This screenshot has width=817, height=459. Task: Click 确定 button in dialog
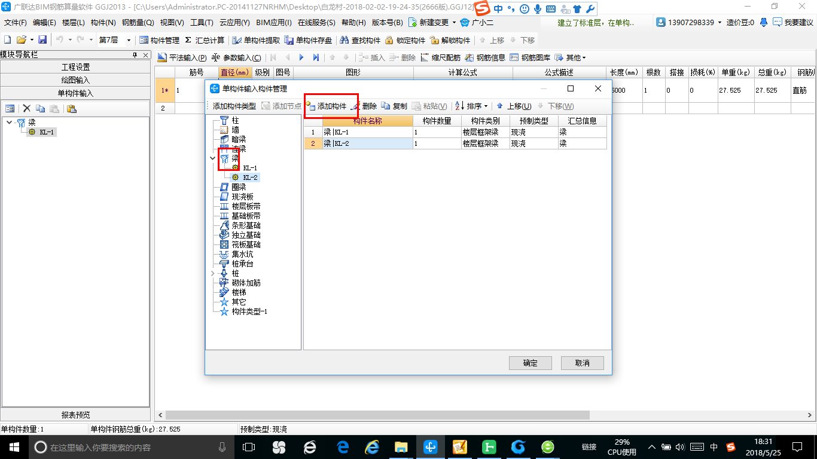[530, 363]
